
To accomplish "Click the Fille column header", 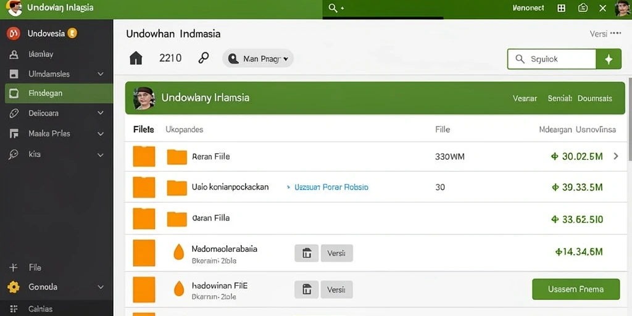I will (443, 130).
